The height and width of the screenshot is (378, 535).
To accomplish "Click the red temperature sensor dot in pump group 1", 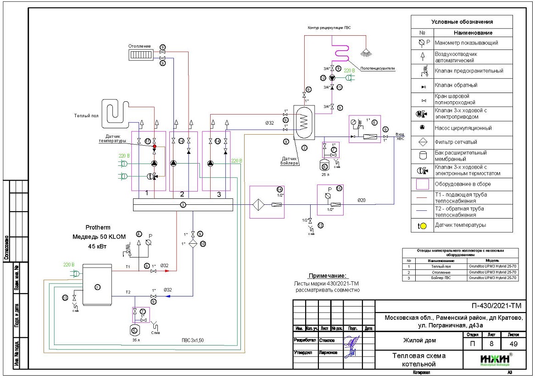I will point(155,147).
